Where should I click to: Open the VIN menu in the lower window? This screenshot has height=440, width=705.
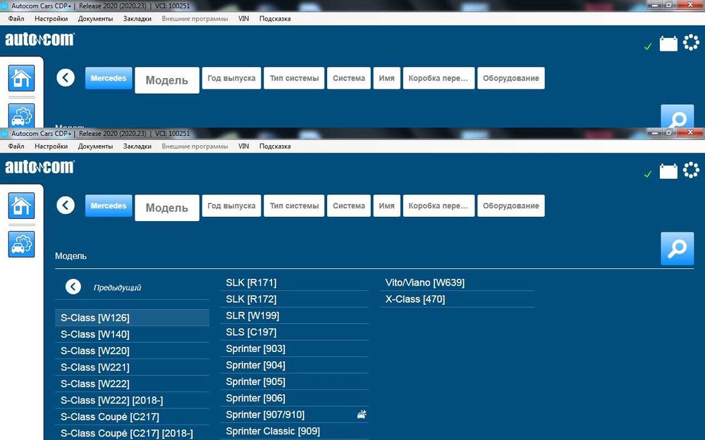coord(244,146)
